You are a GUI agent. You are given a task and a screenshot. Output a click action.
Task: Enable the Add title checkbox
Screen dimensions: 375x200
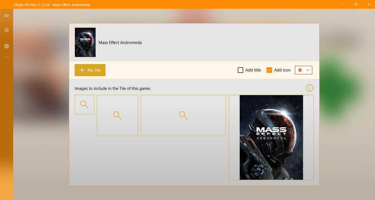click(240, 70)
